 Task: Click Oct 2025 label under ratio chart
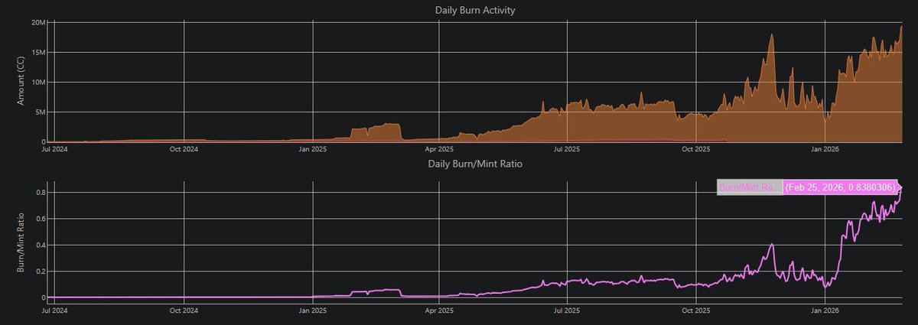[x=695, y=311]
